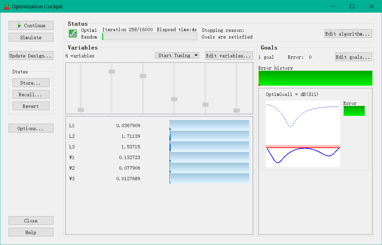
Task: Click the green Error swatch beside the plot
Action: [354, 111]
